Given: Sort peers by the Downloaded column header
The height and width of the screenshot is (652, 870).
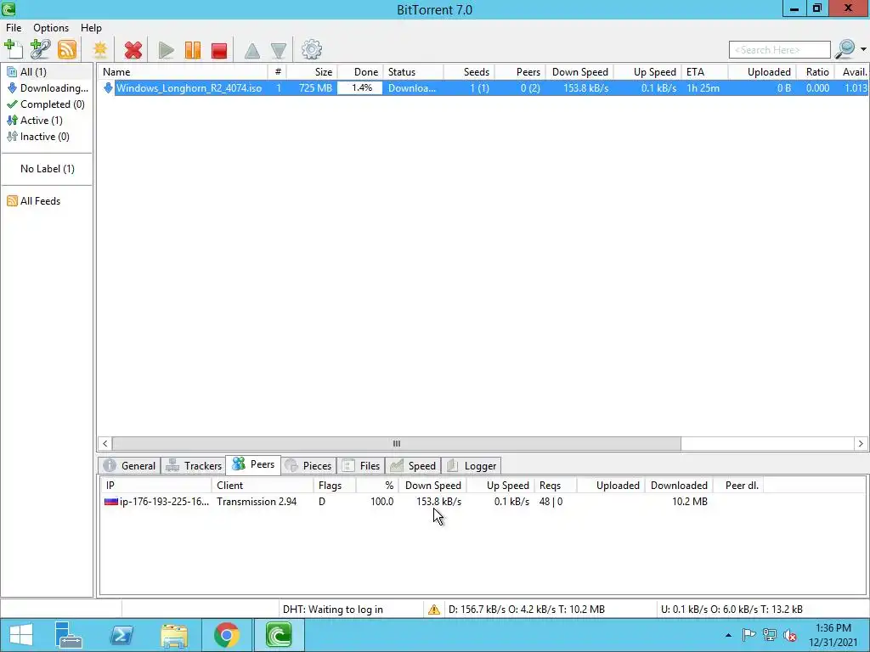Looking at the screenshot, I should [x=678, y=486].
